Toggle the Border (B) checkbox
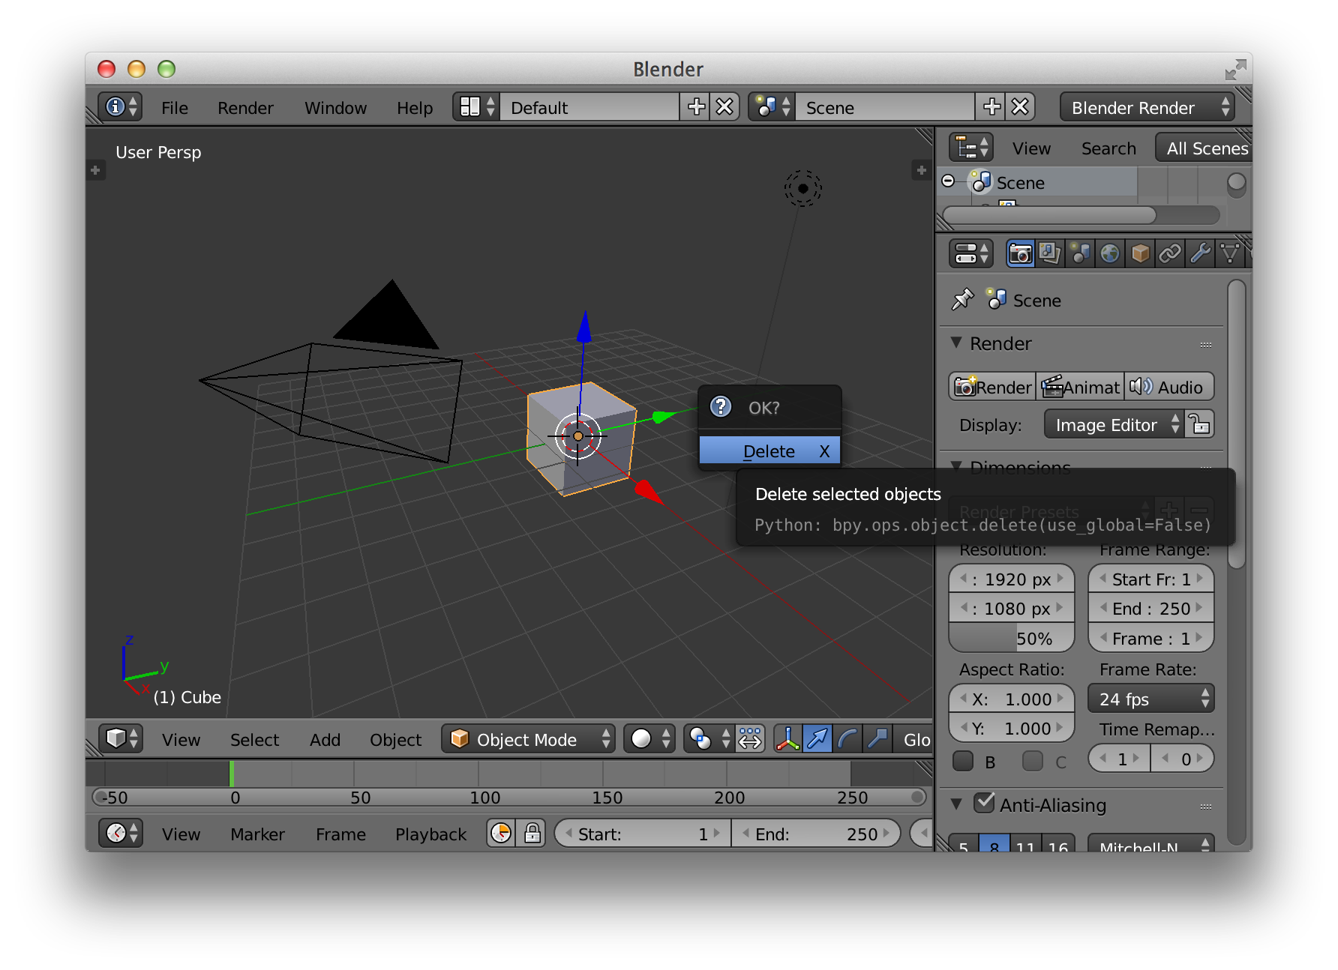This screenshot has width=1338, height=970. pyautogui.click(x=963, y=761)
